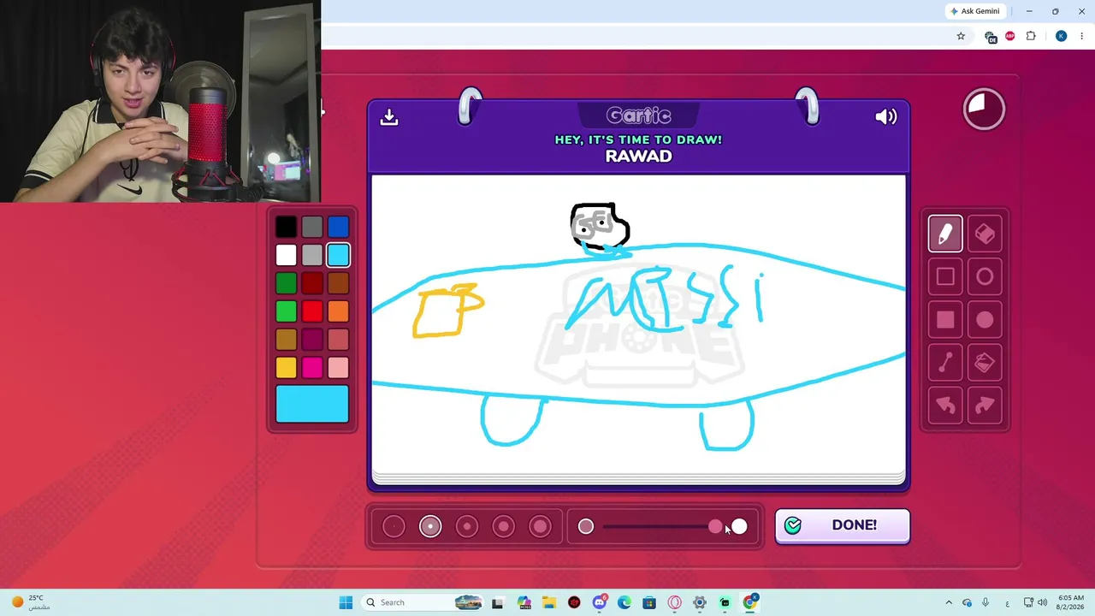Choose the largest brush thickness
Viewport: 1095px width, 616px height.
[540, 526]
